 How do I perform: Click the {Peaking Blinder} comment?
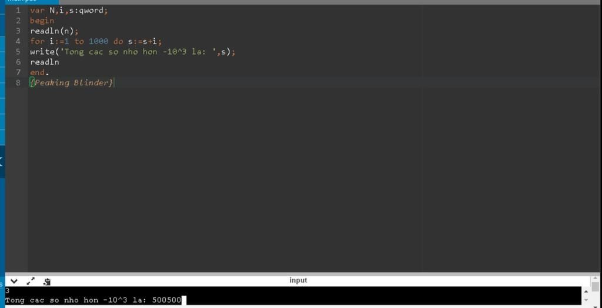coord(72,83)
